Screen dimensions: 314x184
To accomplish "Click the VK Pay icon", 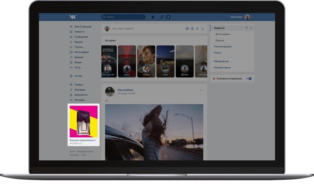I will pos(71,76).
